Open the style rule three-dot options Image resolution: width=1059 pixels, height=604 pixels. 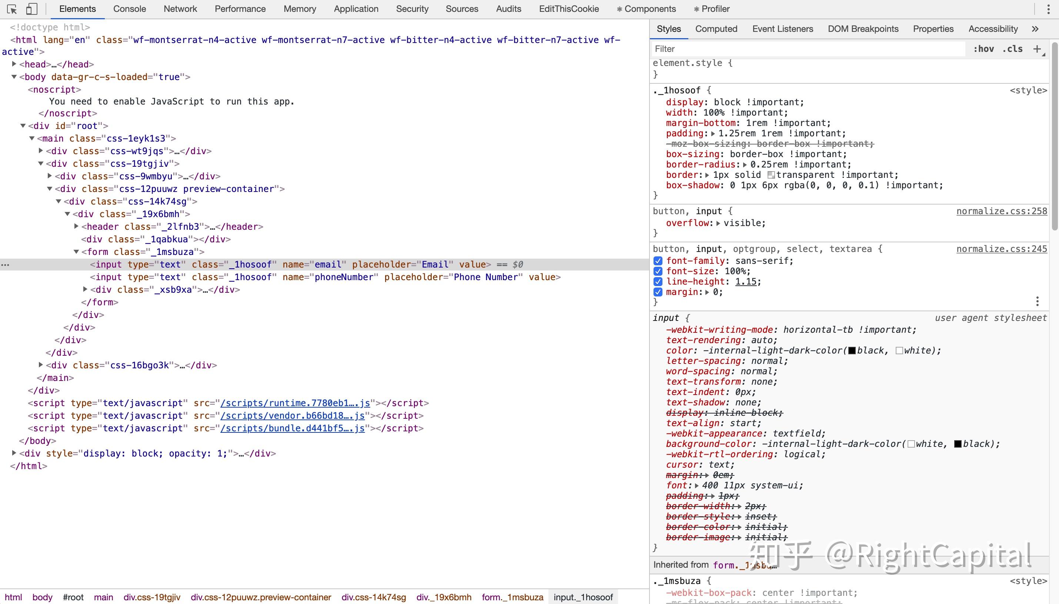click(x=1037, y=301)
